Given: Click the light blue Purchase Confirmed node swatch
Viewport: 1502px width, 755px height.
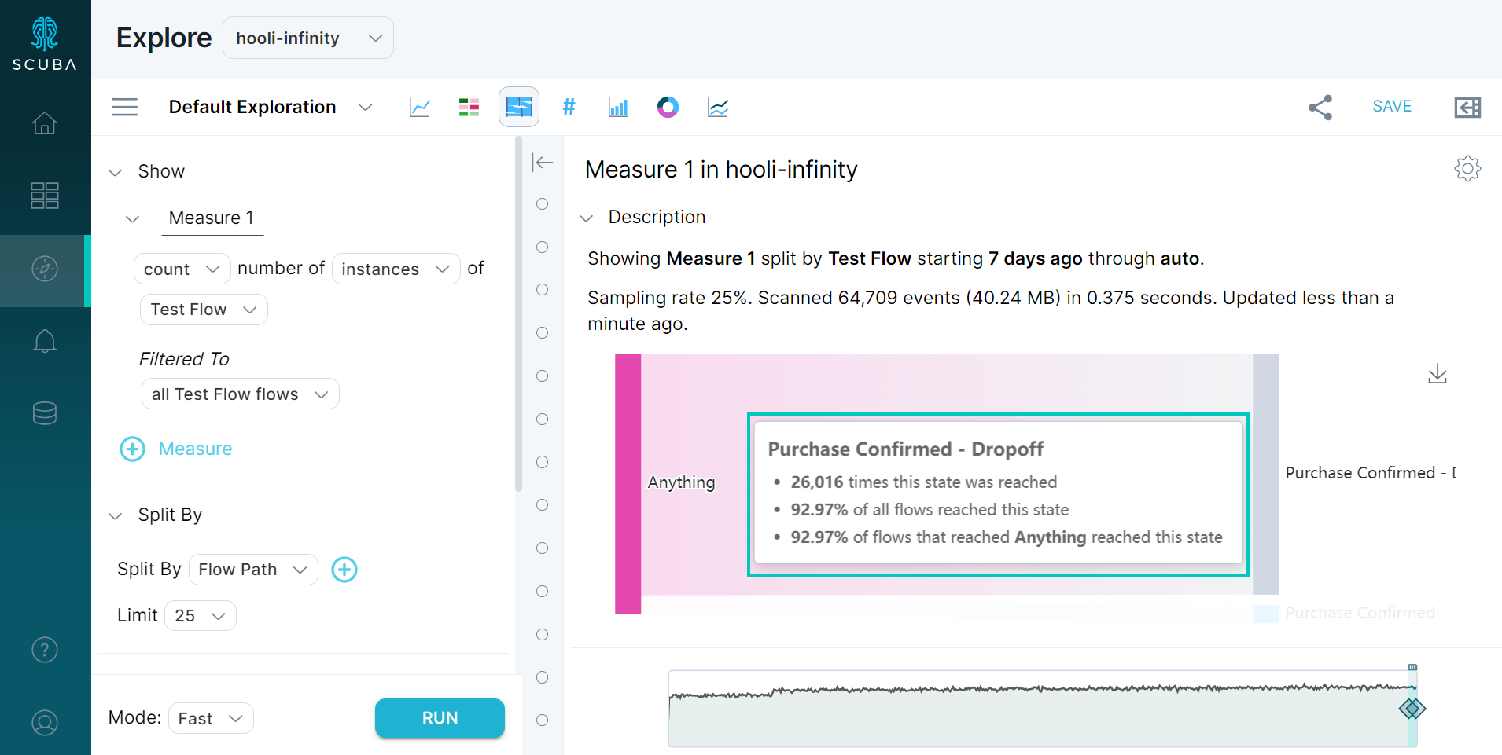Looking at the screenshot, I should (1265, 614).
